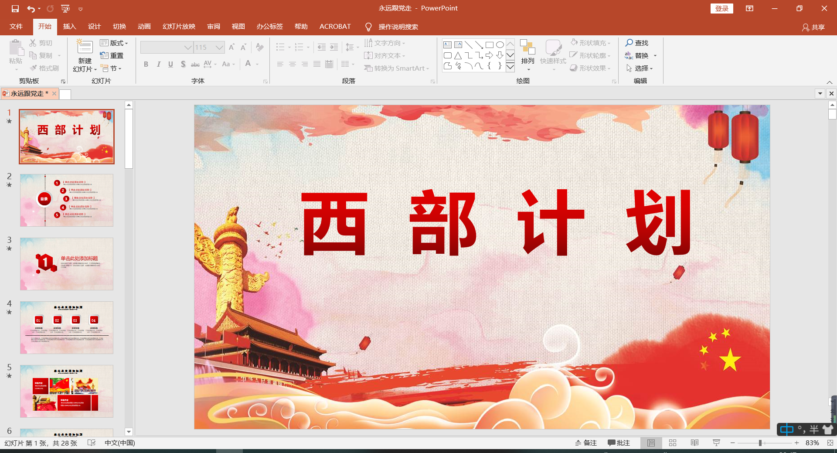This screenshot has height=453, width=837.
Task: Open the Section dropdown
Action: pos(111,68)
